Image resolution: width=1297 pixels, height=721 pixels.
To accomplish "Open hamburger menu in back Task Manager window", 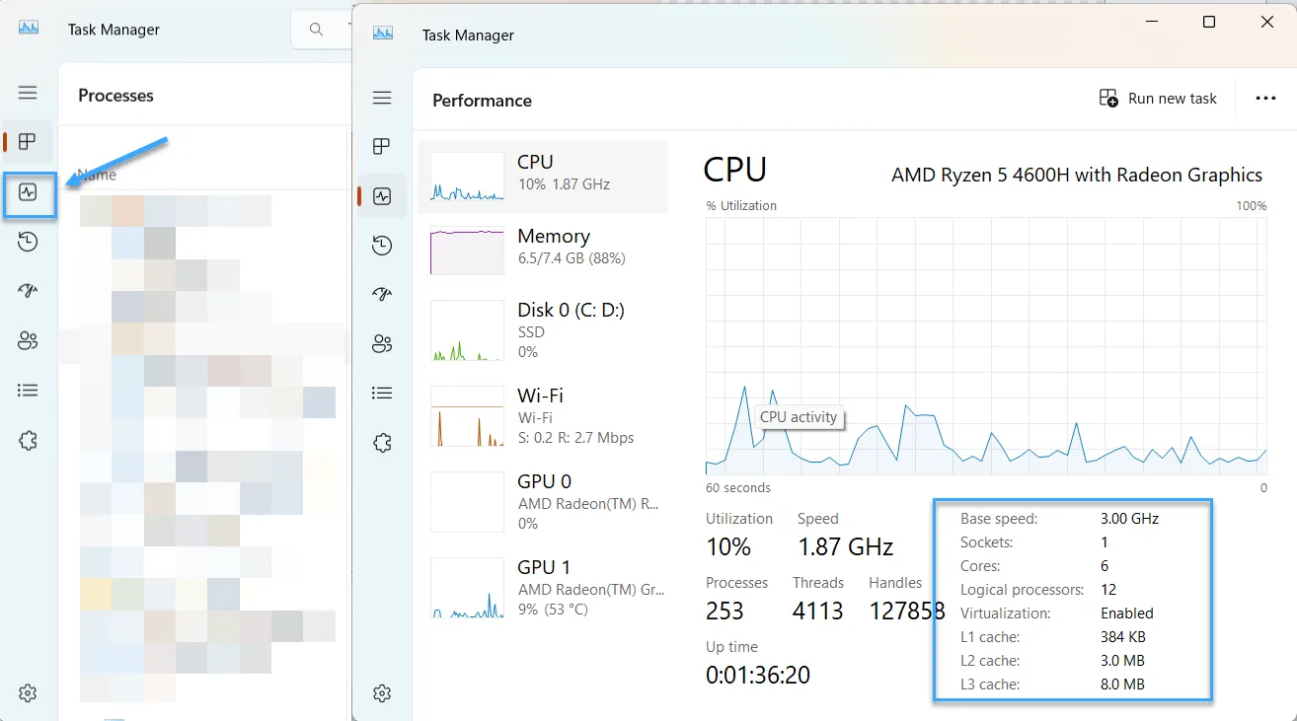I will pyautogui.click(x=28, y=93).
